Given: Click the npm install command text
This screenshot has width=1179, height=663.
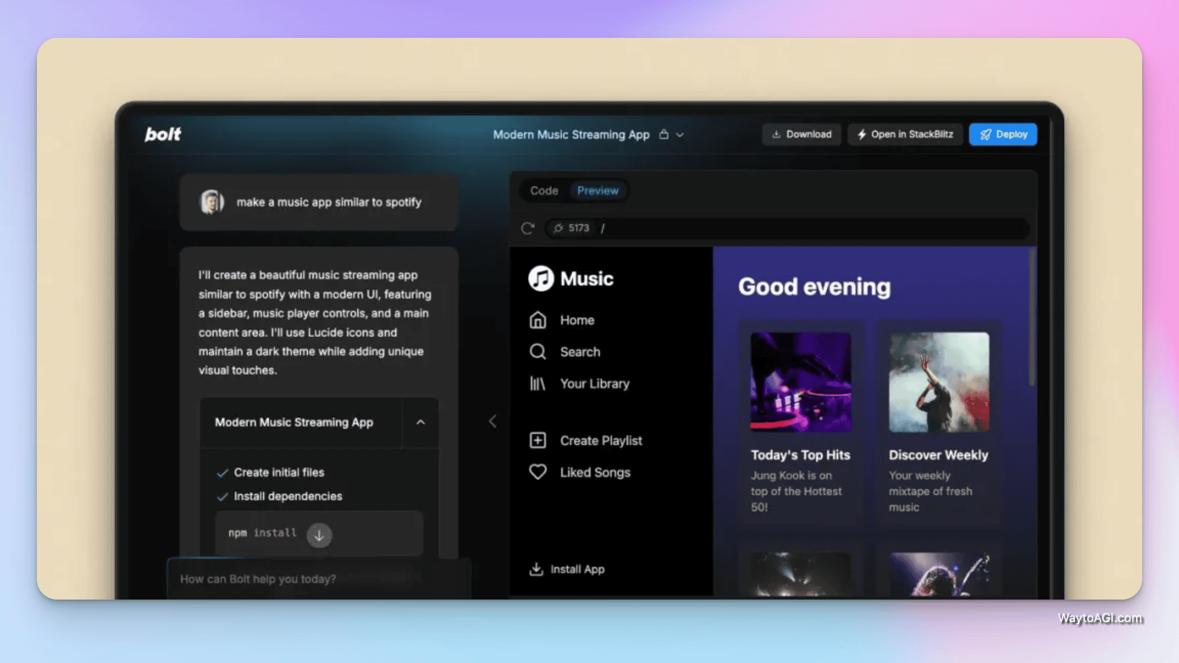Looking at the screenshot, I should click(x=262, y=533).
